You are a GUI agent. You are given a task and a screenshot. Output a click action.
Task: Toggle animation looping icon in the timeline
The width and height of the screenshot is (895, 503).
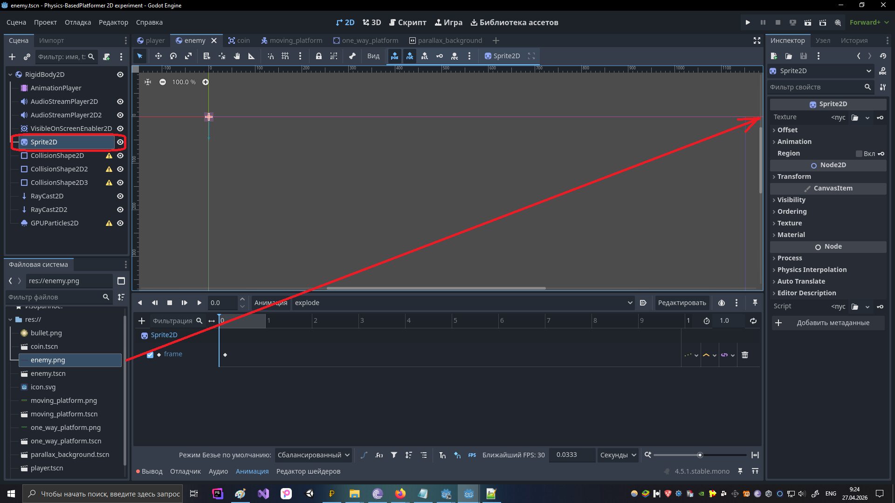click(x=753, y=321)
